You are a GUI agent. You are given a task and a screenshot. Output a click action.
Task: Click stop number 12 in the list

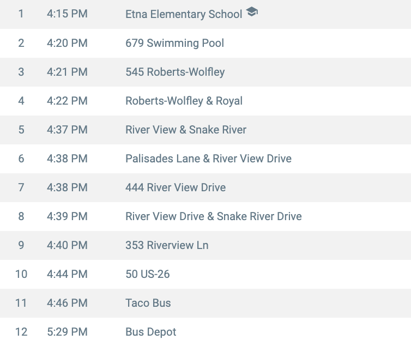[x=21, y=332]
